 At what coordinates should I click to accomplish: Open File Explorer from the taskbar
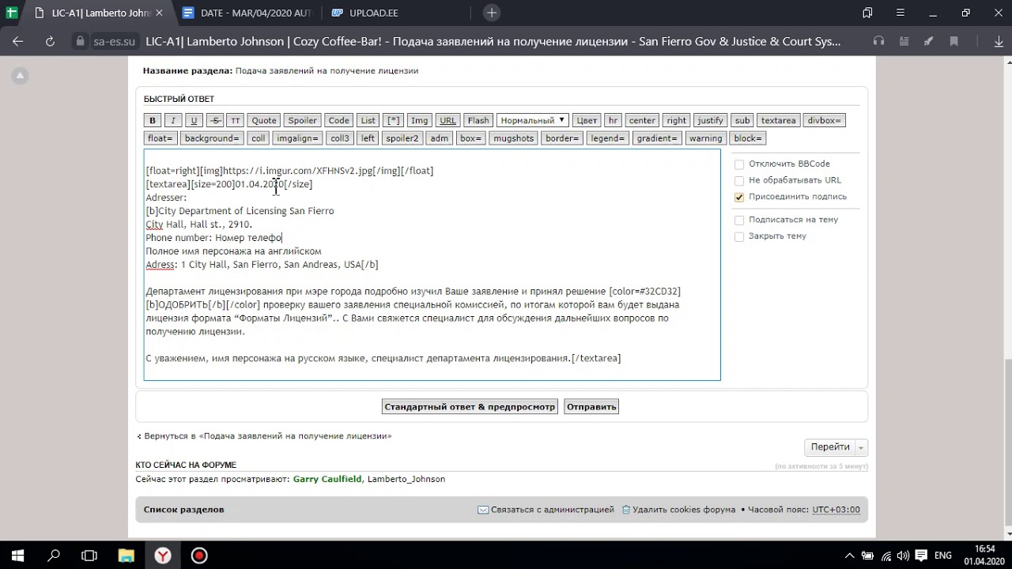click(126, 556)
